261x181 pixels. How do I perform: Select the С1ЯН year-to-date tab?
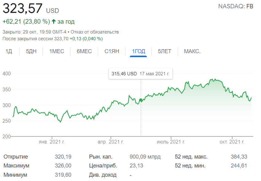coord(112,51)
